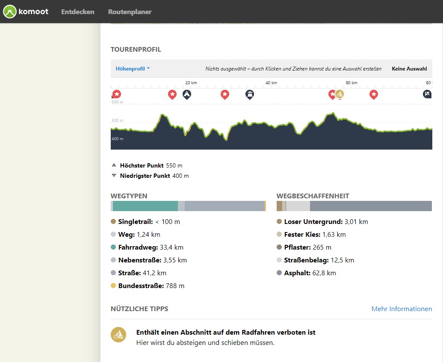This screenshot has height=362, width=443.
Task: Click the Keine Auswahl label
Action: tap(409, 68)
